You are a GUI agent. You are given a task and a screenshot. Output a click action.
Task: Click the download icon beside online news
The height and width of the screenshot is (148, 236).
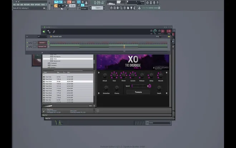[x=139, y=8]
